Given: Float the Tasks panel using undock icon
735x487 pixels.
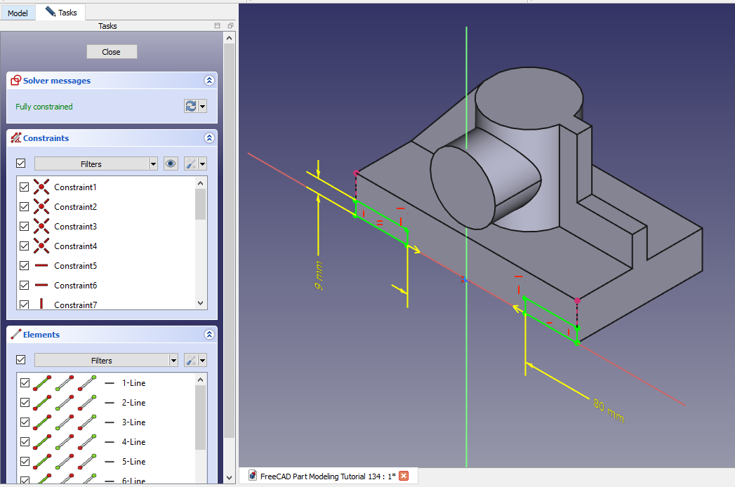Looking at the screenshot, I should [x=230, y=26].
